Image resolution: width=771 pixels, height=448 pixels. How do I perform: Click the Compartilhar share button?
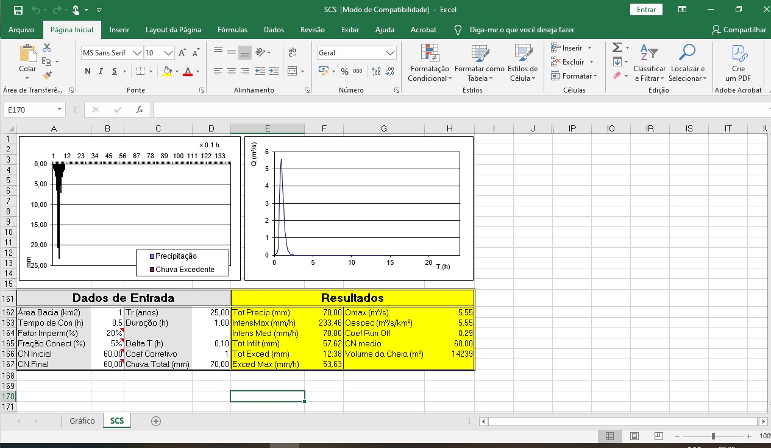coord(739,30)
